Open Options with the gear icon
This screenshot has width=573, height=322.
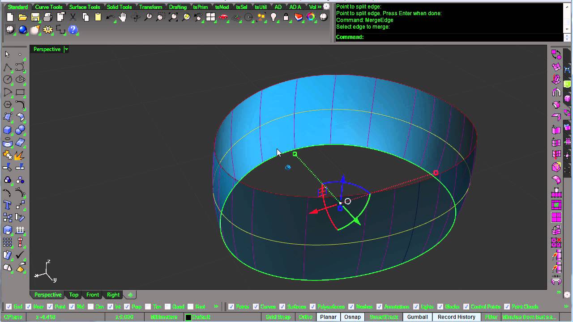[47, 30]
